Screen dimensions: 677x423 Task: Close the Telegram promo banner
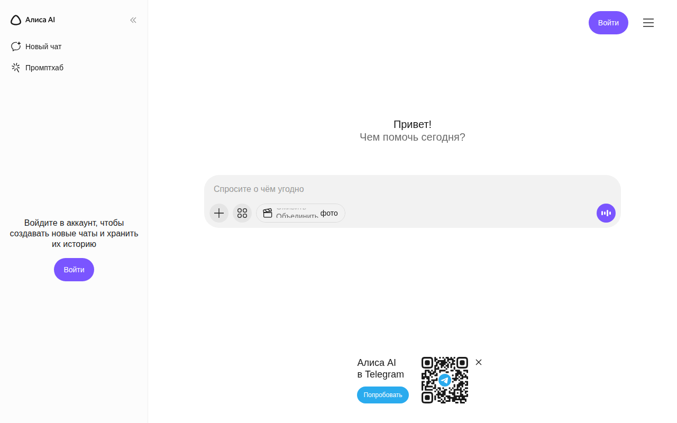point(479,362)
